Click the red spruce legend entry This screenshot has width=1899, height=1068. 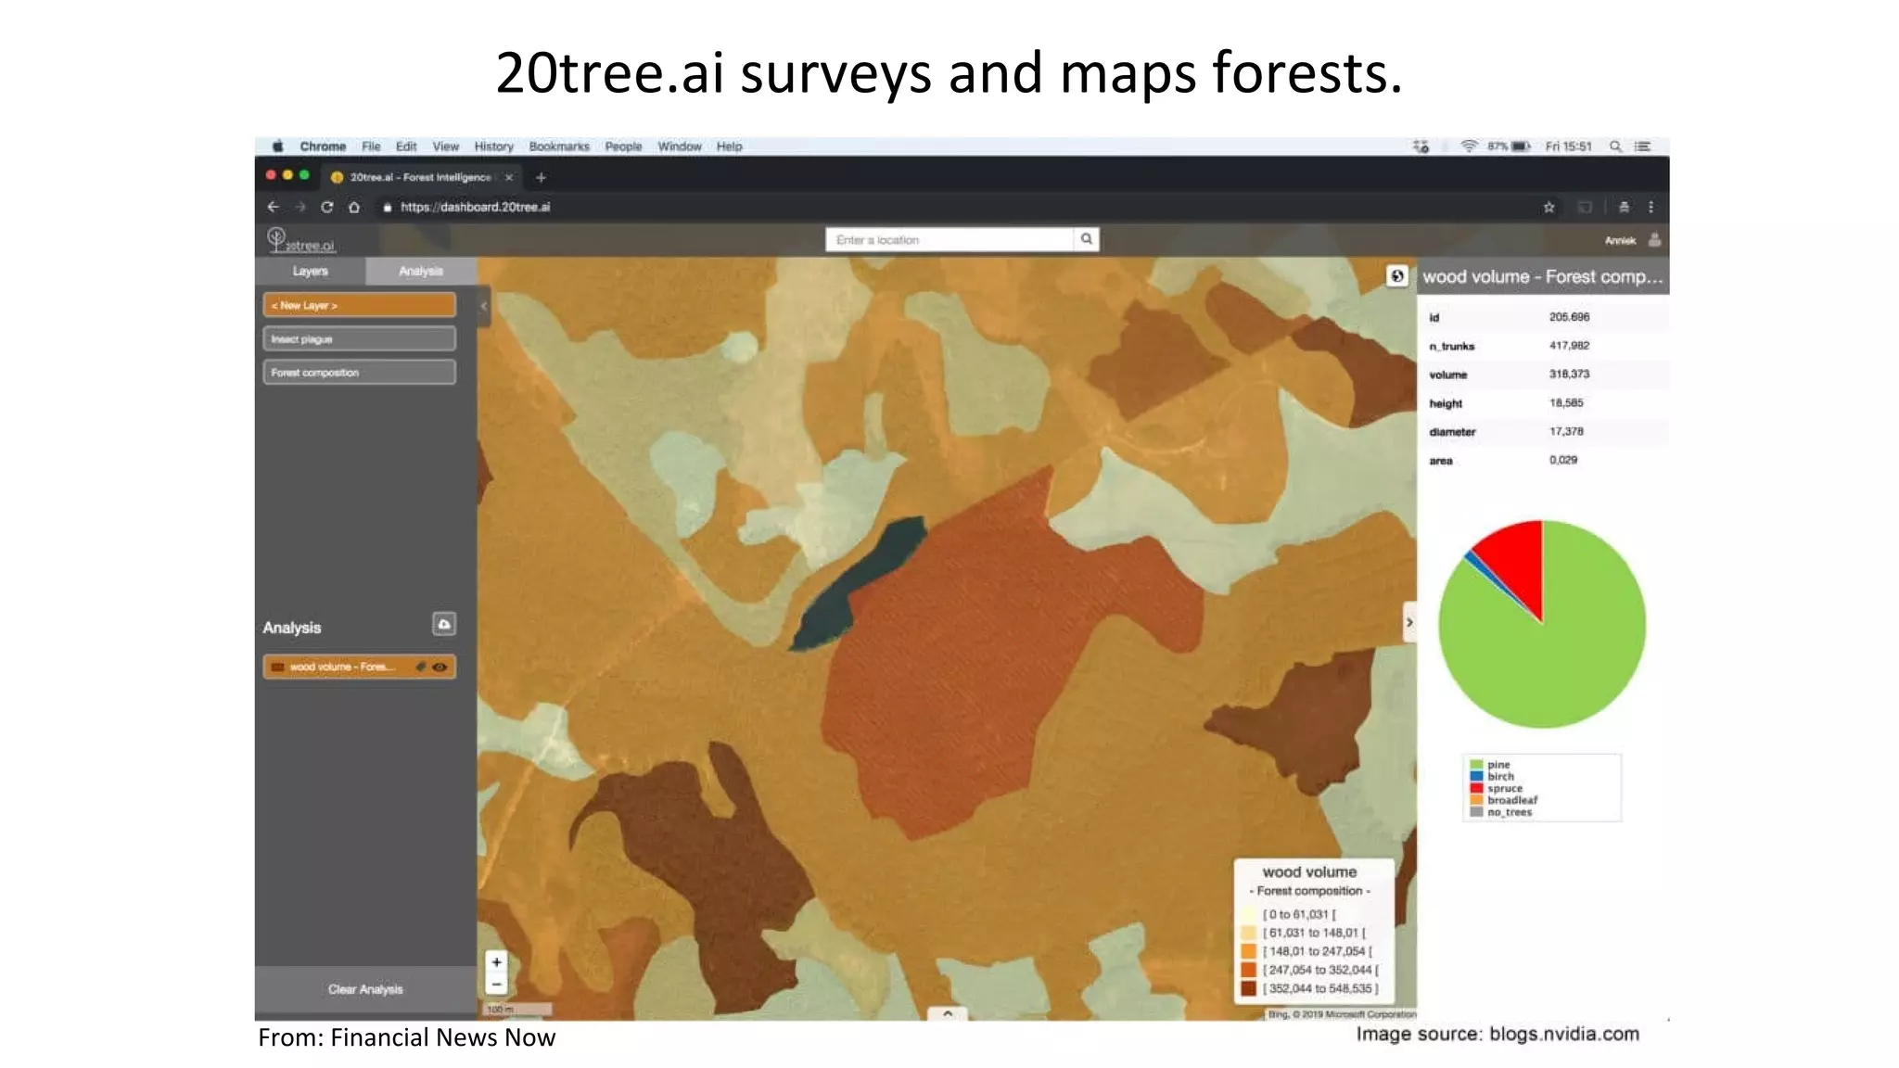pos(1495,788)
